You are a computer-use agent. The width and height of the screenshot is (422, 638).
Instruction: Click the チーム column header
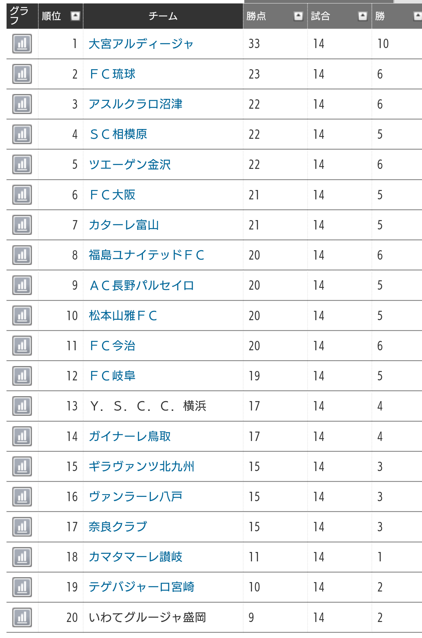[x=163, y=16]
